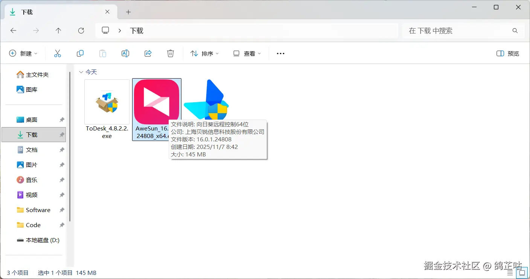
Task: Share the selected file via share icon
Action: [148, 53]
